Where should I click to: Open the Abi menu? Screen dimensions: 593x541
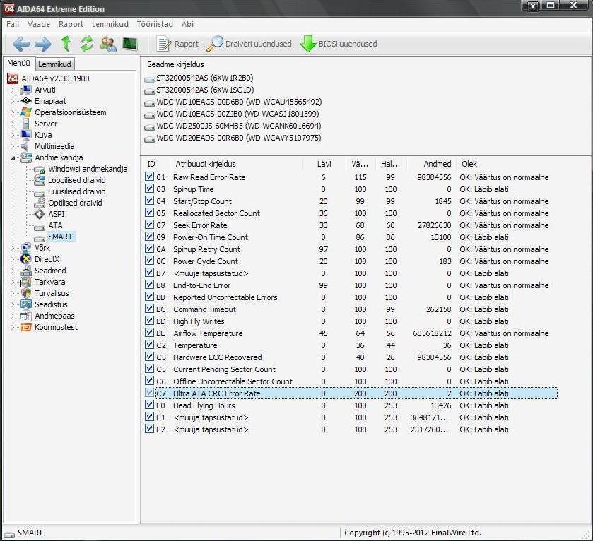[x=187, y=24]
